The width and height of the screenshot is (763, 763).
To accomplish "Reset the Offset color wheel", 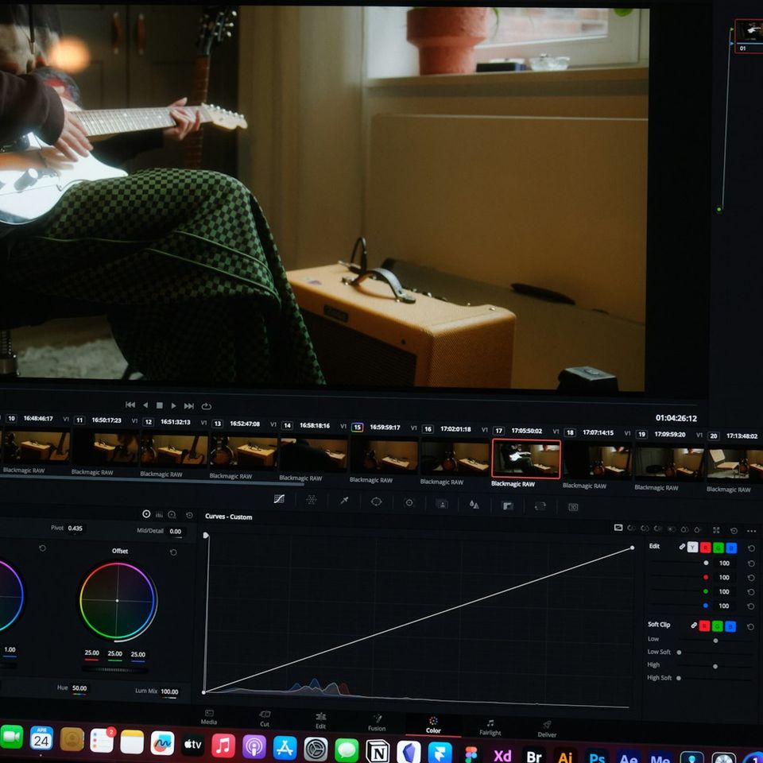I will [173, 552].
